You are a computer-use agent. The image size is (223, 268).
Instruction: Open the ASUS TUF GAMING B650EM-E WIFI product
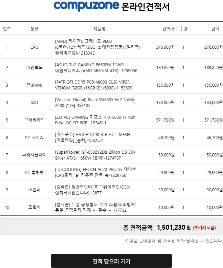point(96,67)
